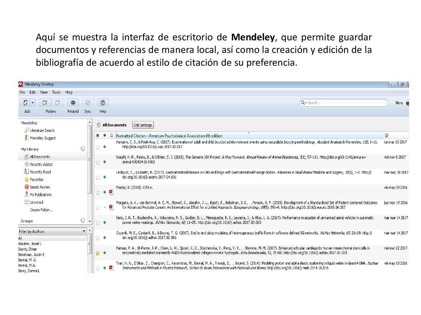Click the authors filter scroll up arrow
The image size is (421, 315).
pyautogui.click(x=90, y=231)
